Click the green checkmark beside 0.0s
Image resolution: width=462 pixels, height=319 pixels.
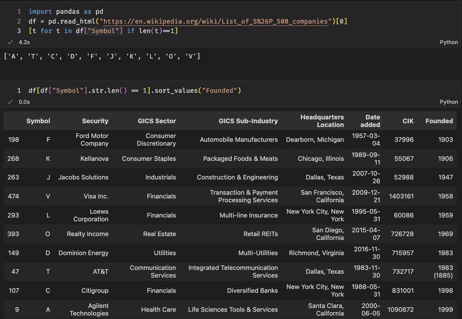tap(10, 102)
